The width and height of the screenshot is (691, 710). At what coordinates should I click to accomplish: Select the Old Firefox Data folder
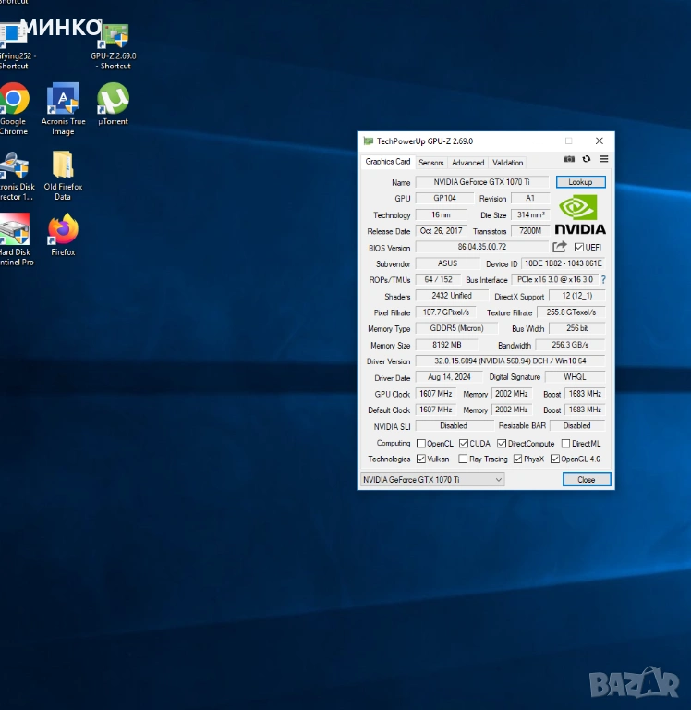tap(63, 176)
